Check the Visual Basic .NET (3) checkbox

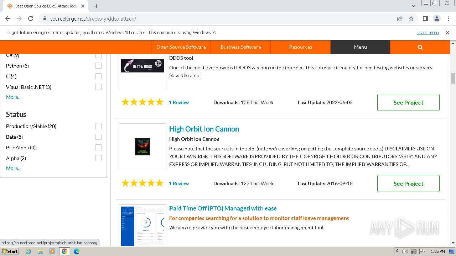point(98,87)
